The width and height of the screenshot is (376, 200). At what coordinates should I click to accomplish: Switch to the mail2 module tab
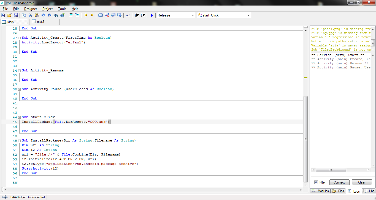40,22
